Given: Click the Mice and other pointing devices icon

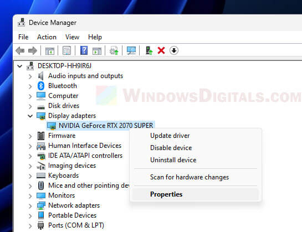Looking at the screenshot, I should [x=41, y=185].
